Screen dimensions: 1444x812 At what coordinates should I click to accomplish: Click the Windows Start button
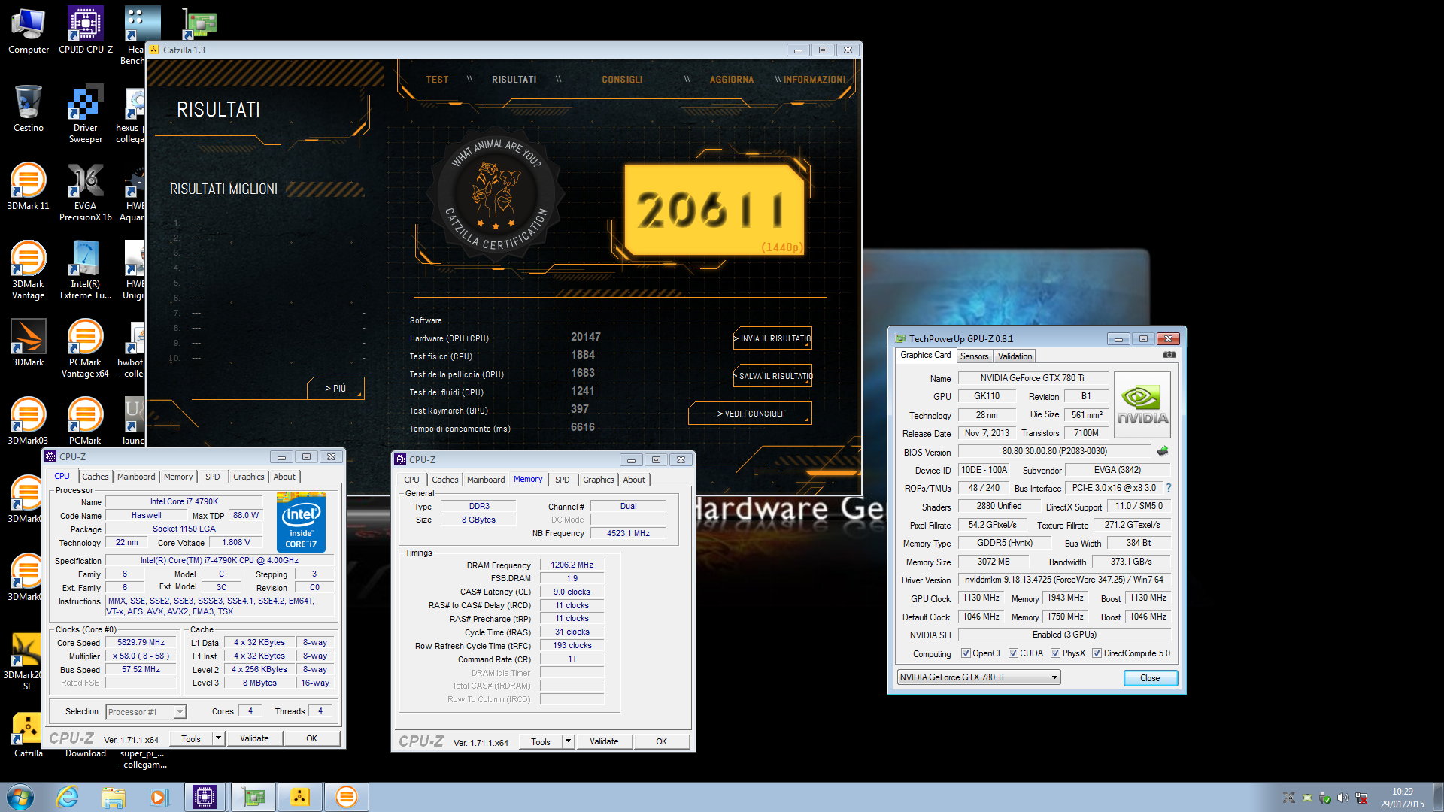coord(20,797)
